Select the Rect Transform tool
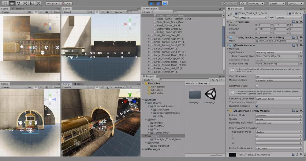Screen dimensions: 306x161 point(32,3)
